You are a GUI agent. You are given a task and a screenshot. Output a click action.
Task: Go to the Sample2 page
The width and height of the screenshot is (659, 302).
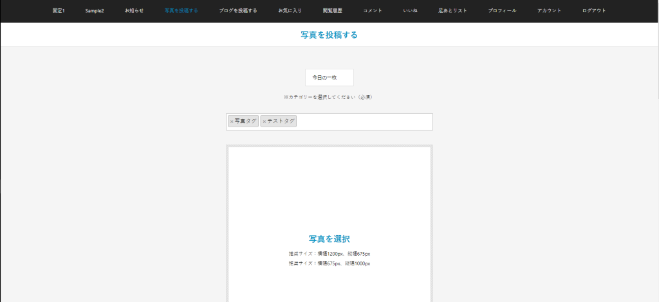(95, 11)
